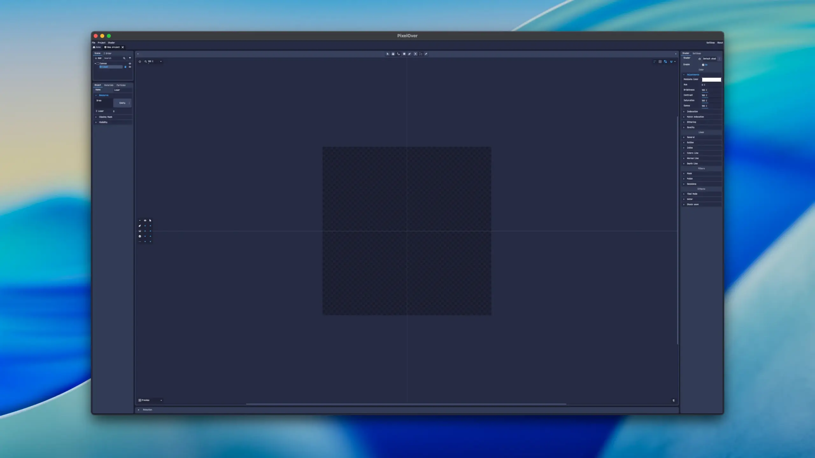Image resolution: width=815 pixels, height=458 pixels.
Task: Click the shader reset arrow icon
Action: [x=699, y=59]
